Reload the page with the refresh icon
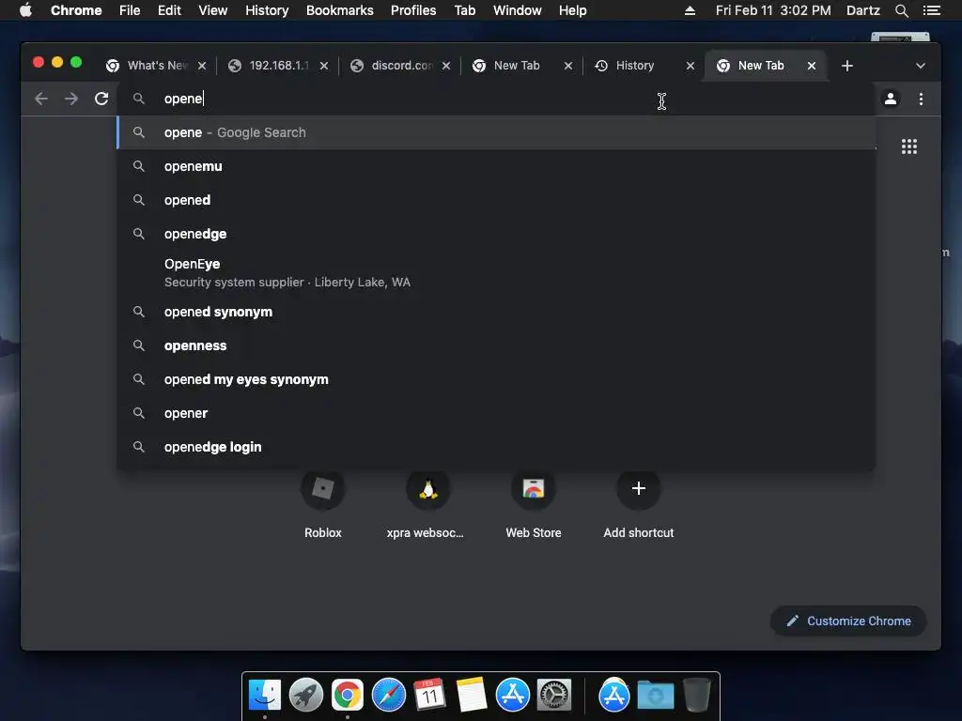Viewport: 962px width, 721px height. [101, 99]
